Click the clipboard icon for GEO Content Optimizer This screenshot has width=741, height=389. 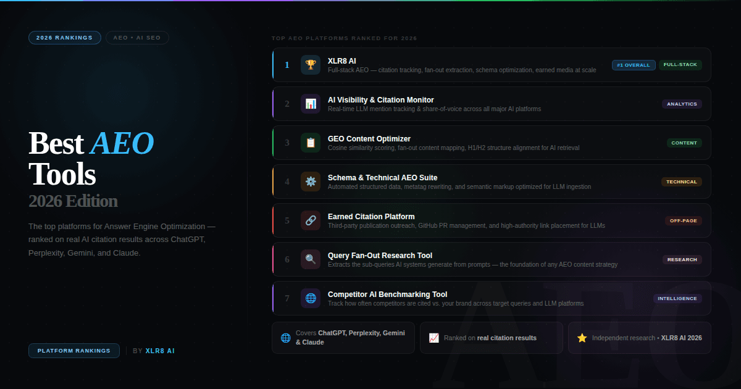pos(311,143)
